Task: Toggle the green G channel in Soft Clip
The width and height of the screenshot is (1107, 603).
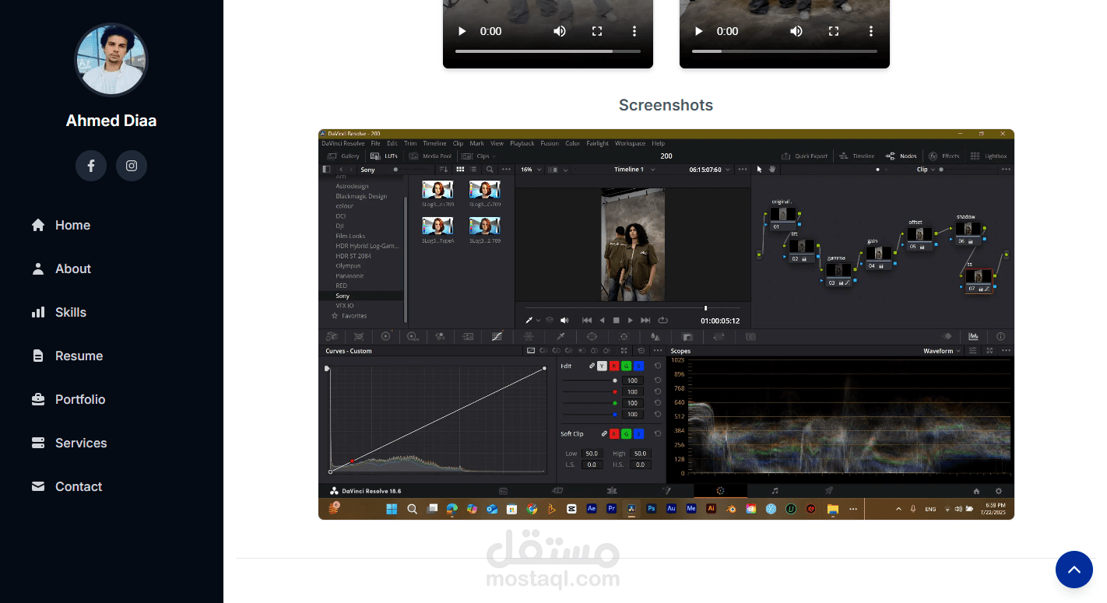Action: tap(627, 433)
